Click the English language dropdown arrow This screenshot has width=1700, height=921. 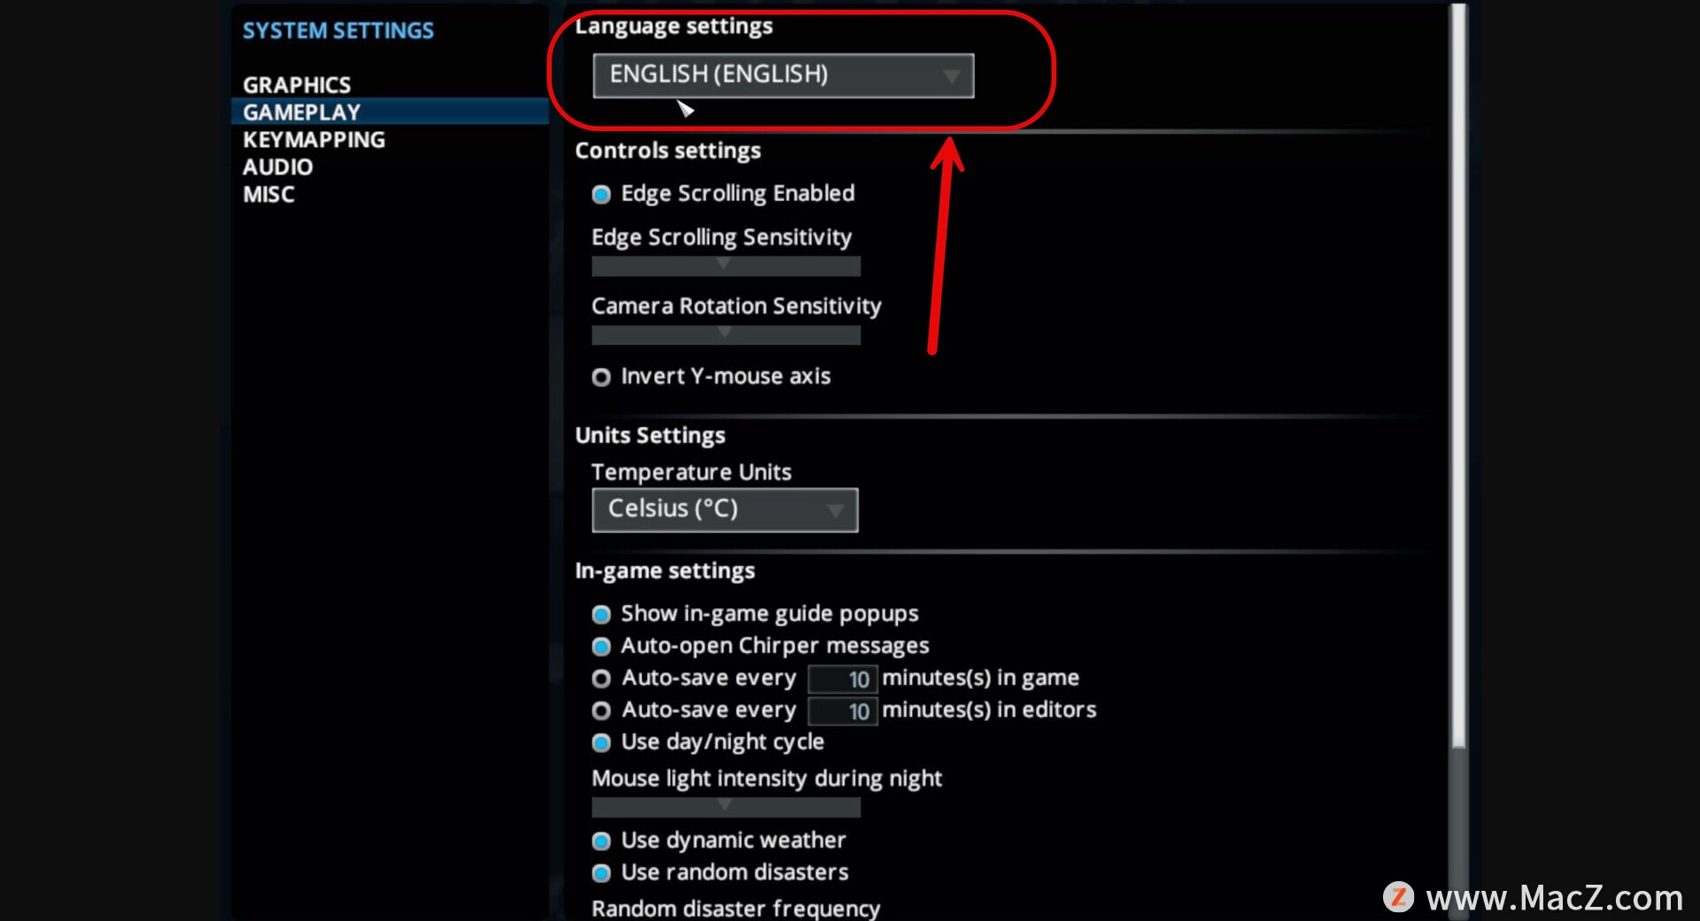tap(951, 76)
